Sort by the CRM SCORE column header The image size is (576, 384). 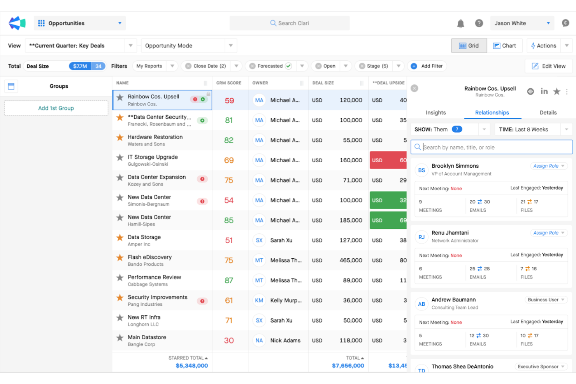point(229,83)
